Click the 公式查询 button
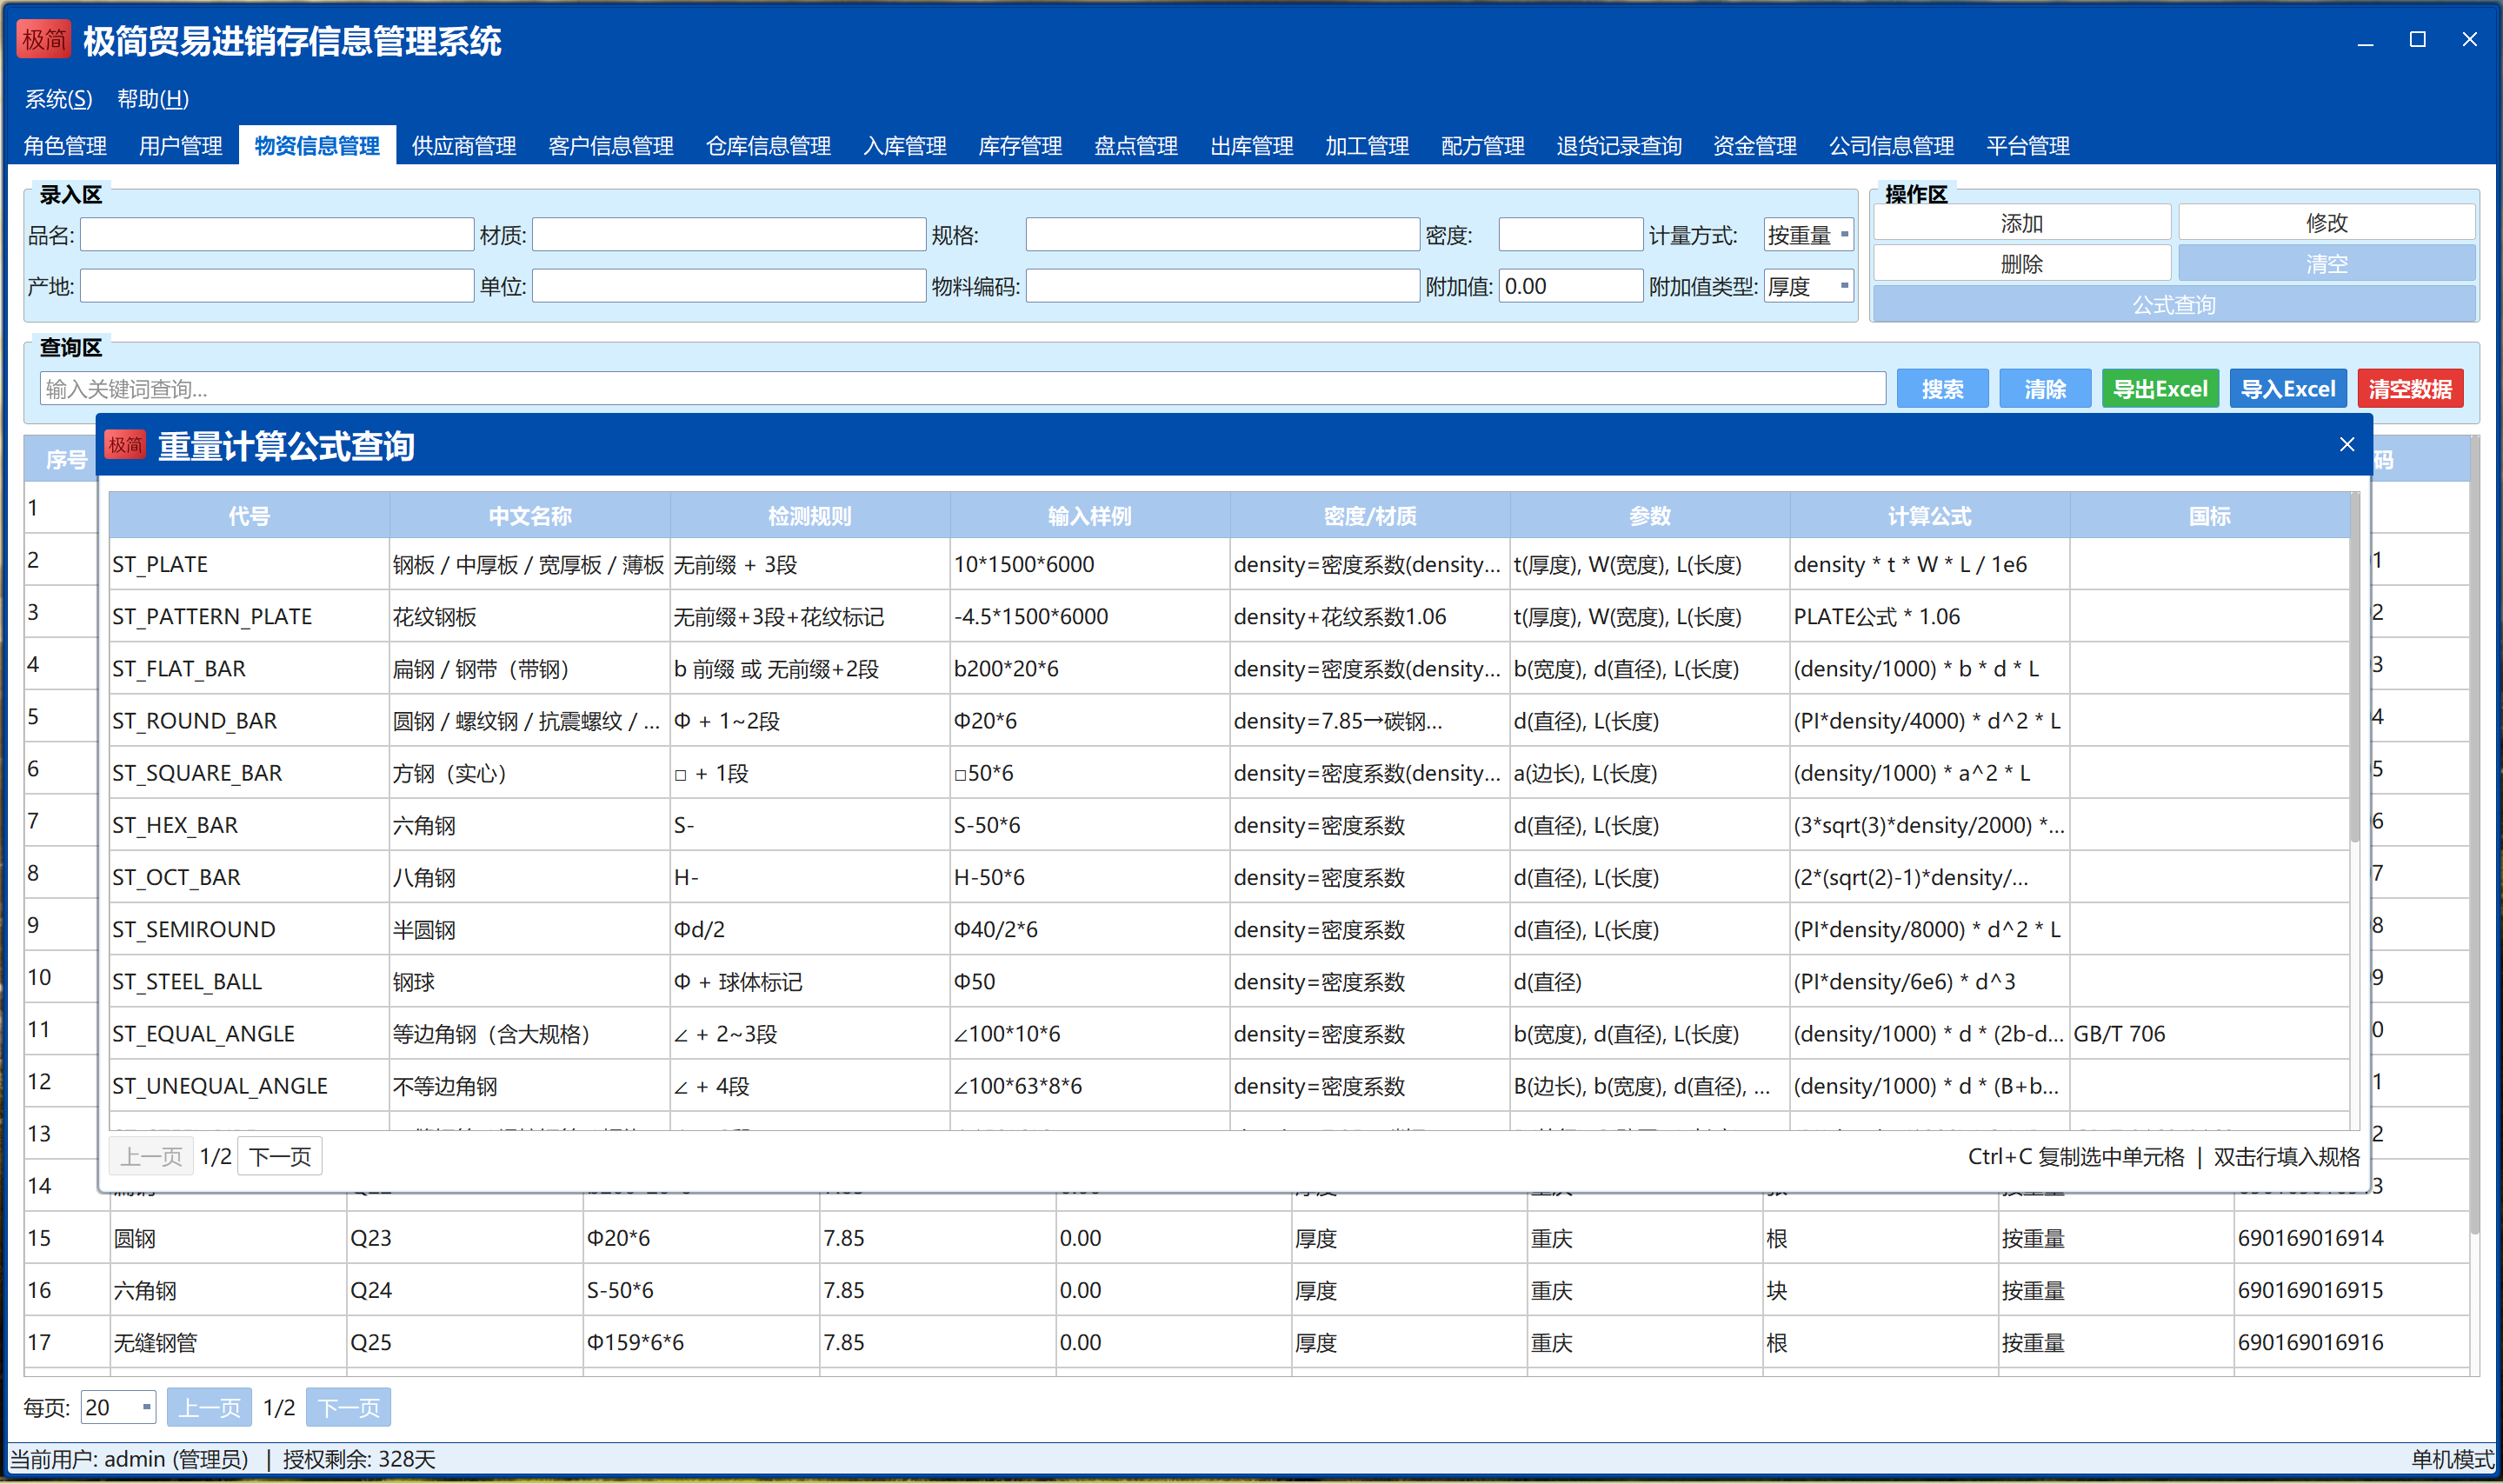Viewport: 2503px width, 1484px height. pyautogui.click(x=2174, y=304)
